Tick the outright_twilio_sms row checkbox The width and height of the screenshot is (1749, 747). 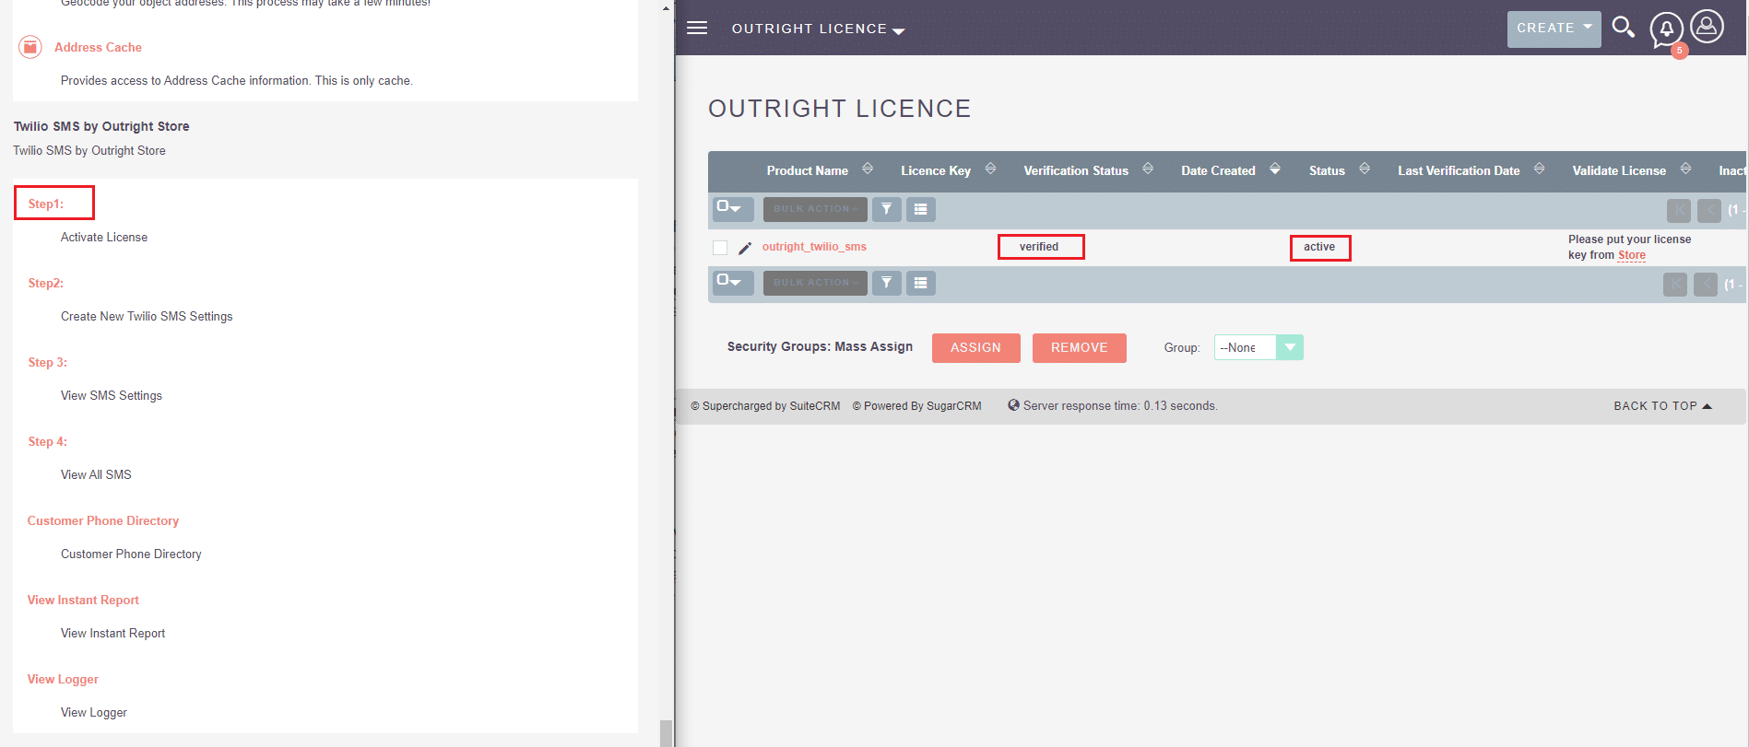point(720,248)
